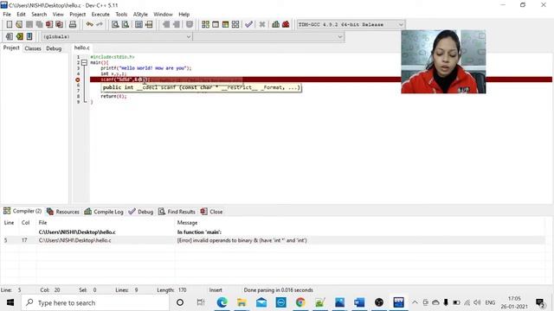Open the Find Results bottom tab
554x311 pixels.
pos(177,212)
